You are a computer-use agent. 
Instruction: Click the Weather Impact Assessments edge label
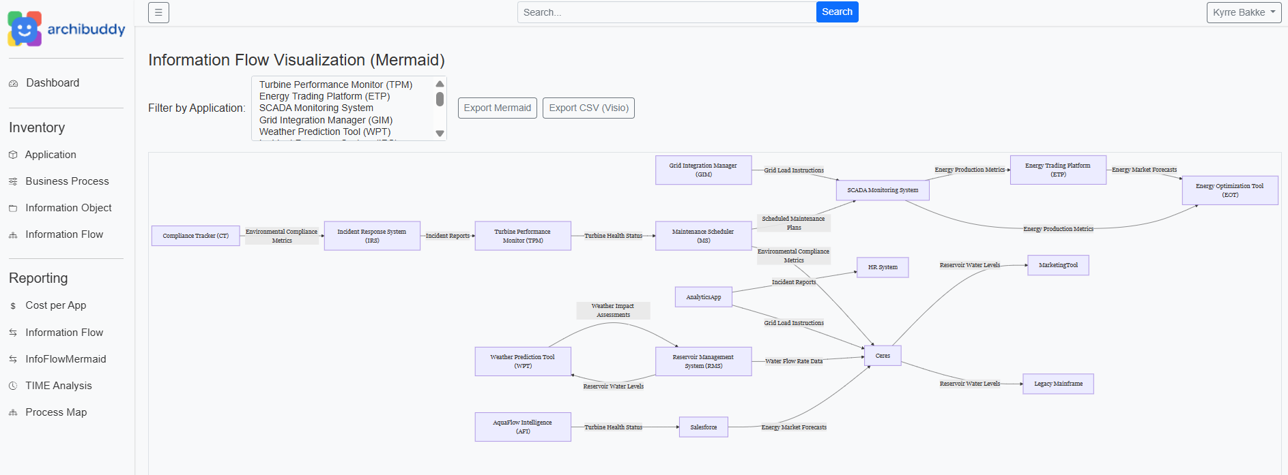[613, 311]
